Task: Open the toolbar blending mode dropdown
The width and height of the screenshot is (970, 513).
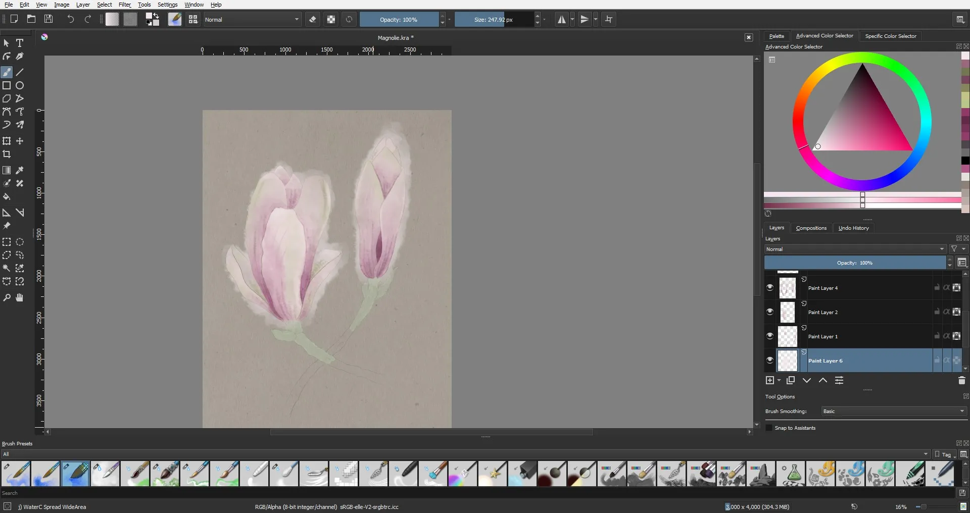Action: (x=252, y=20)
